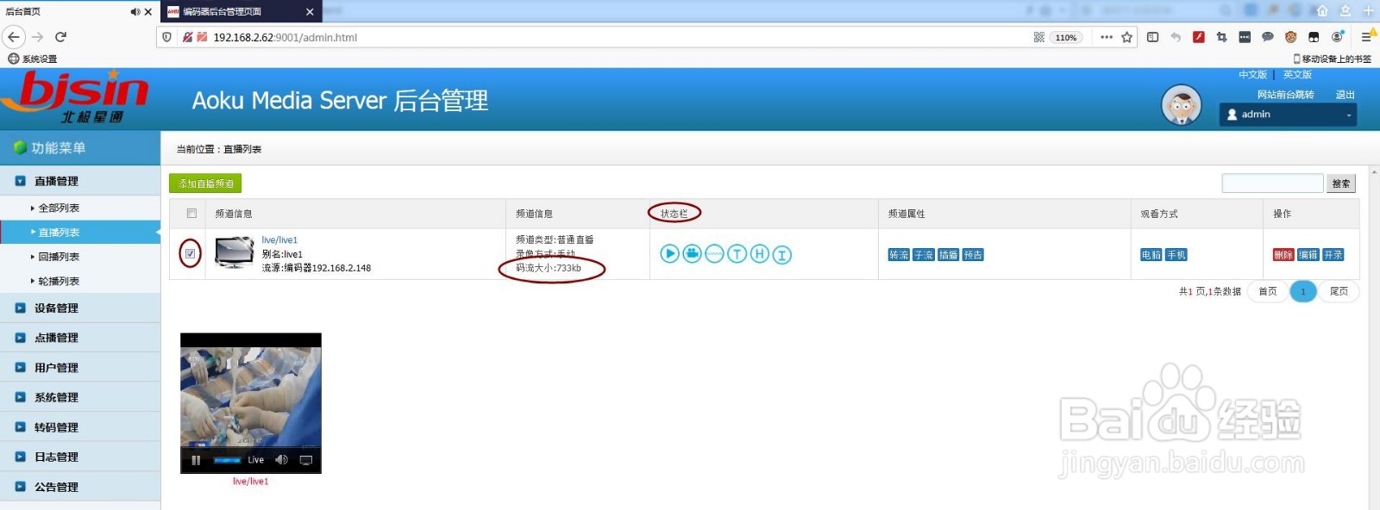Click the green 添加直播频道 button

tap(205, 183)
